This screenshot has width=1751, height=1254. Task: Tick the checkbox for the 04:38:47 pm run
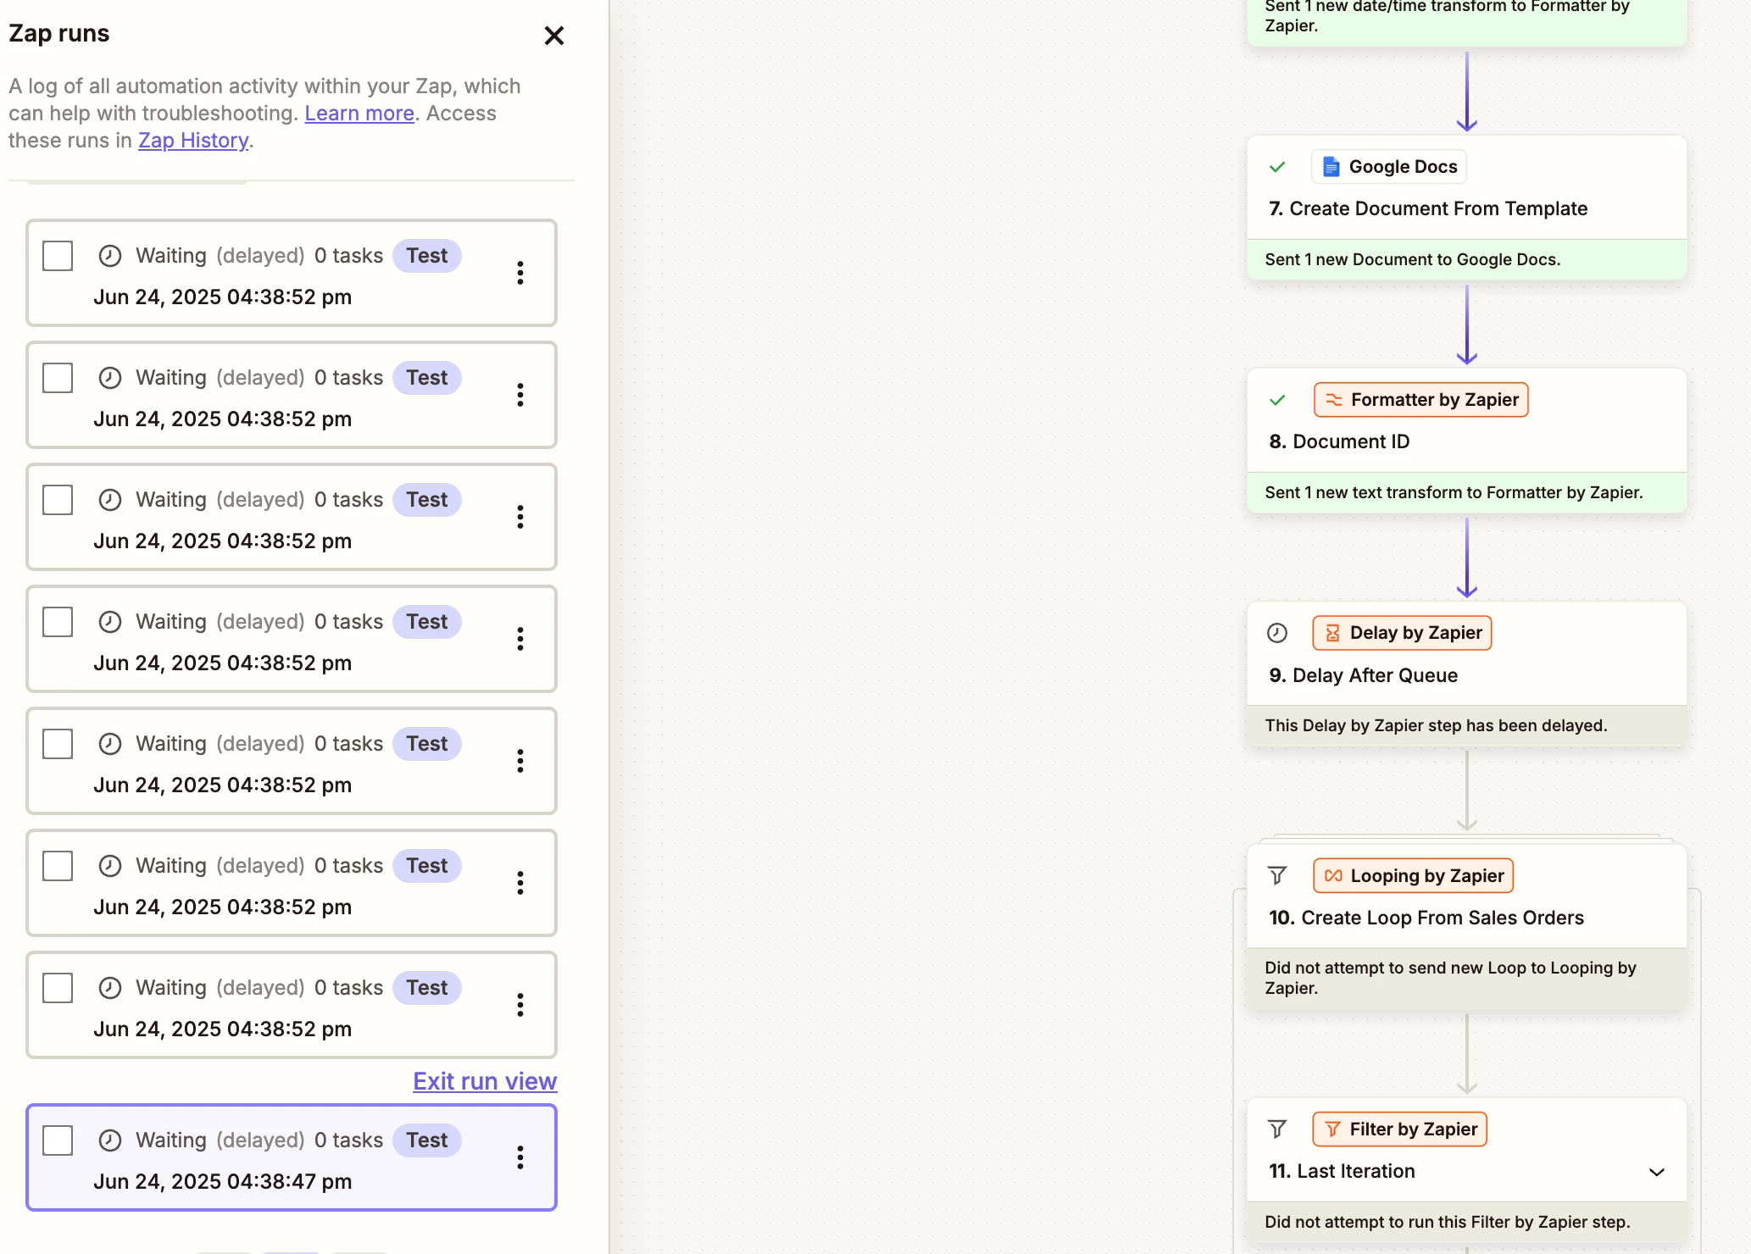coord(58,1140)
